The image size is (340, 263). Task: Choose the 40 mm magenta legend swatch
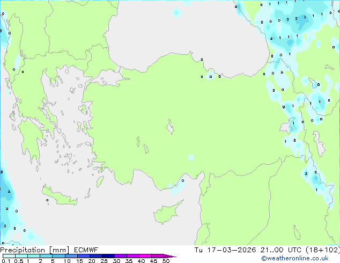click(145, 256)
